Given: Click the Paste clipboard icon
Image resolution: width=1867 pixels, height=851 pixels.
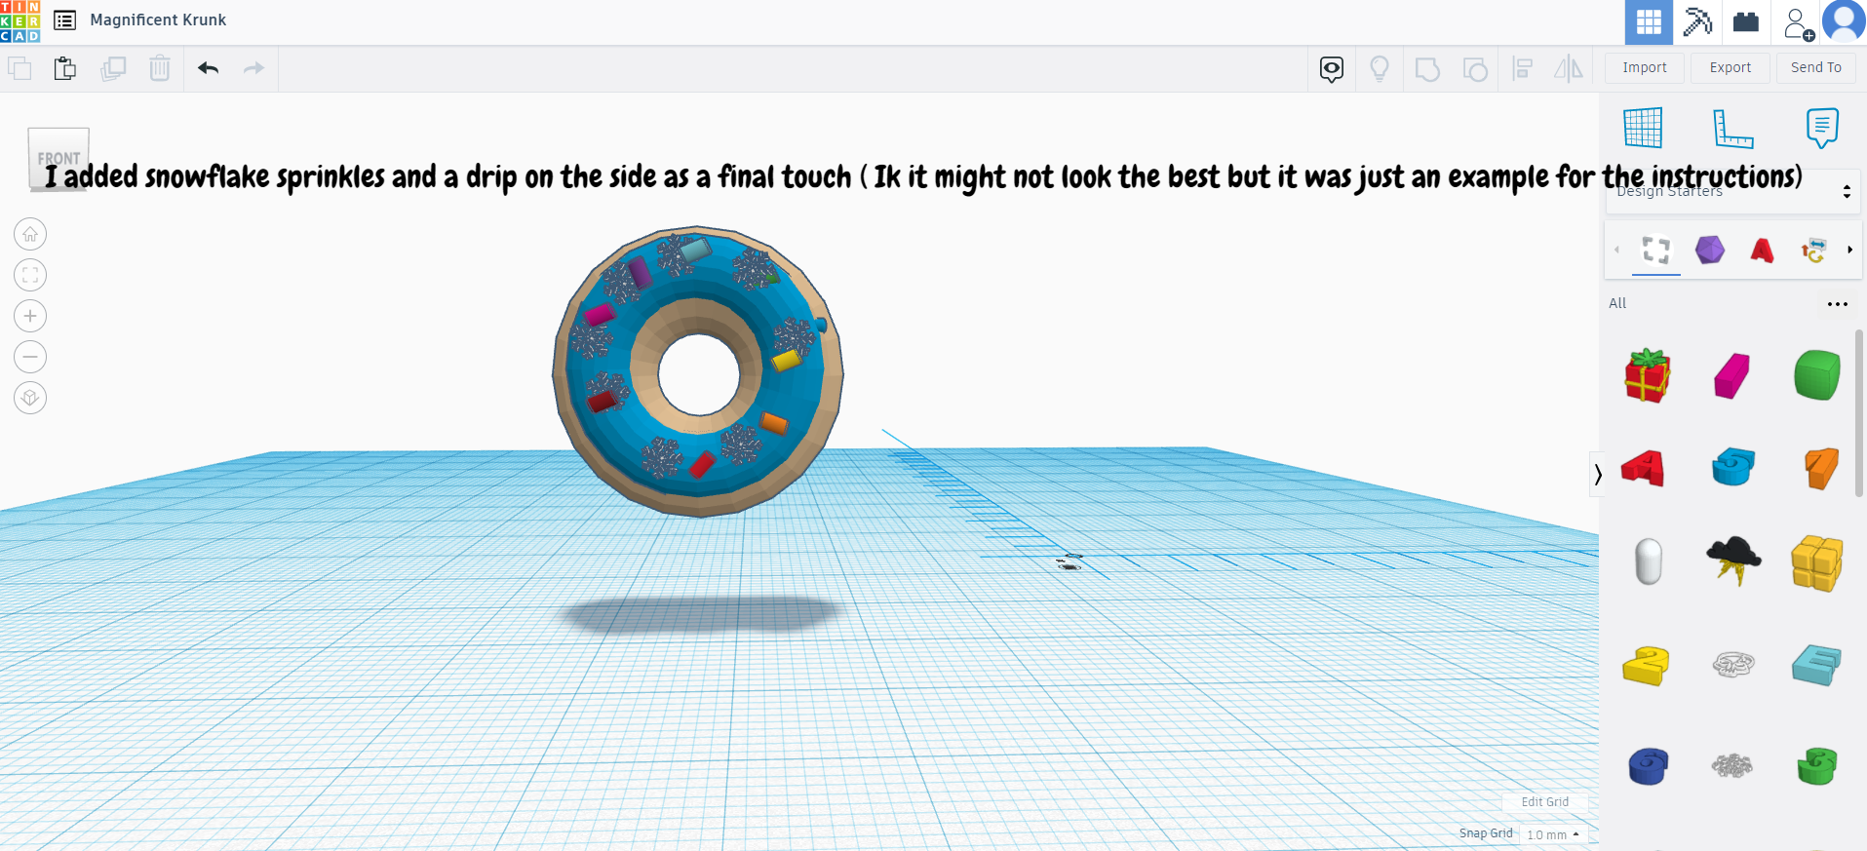Looking at the screenshot, I should pos(65,68).
